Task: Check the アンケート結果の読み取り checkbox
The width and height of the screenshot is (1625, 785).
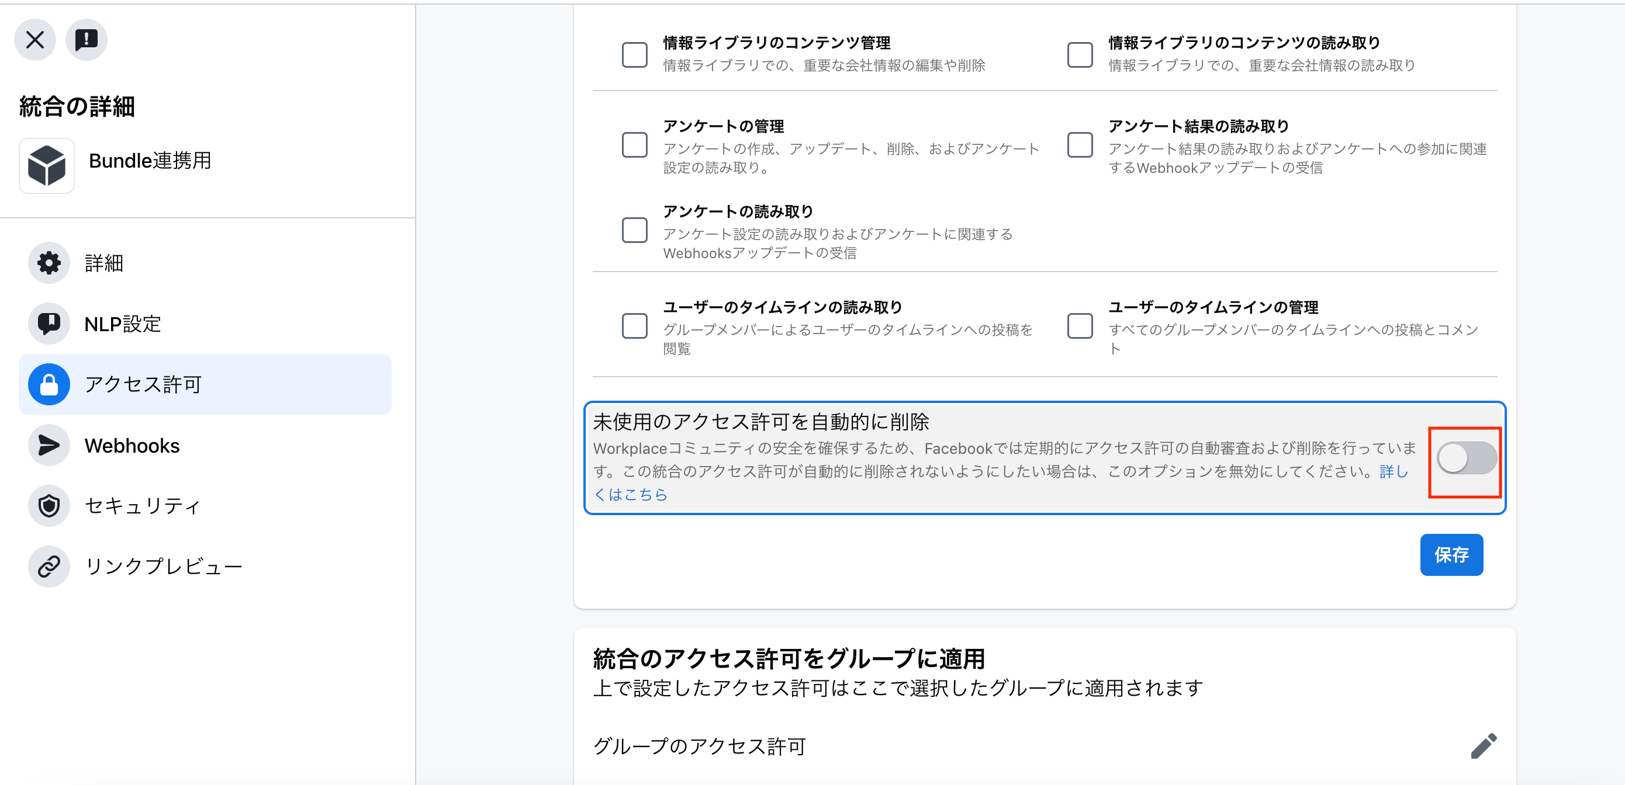Action: click(x=1080, y=145)
